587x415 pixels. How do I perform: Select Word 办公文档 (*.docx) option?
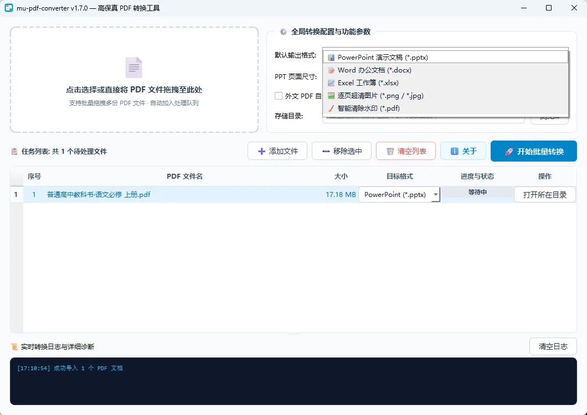coord(445,70)
